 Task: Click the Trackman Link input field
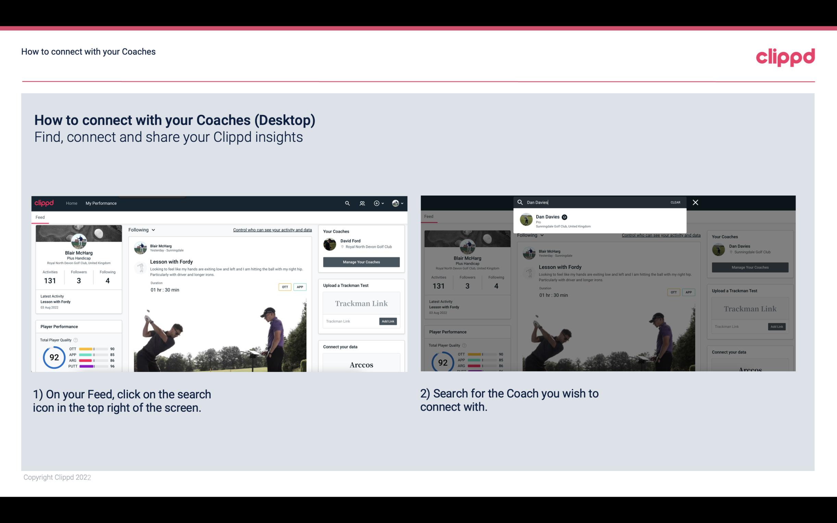349,321
